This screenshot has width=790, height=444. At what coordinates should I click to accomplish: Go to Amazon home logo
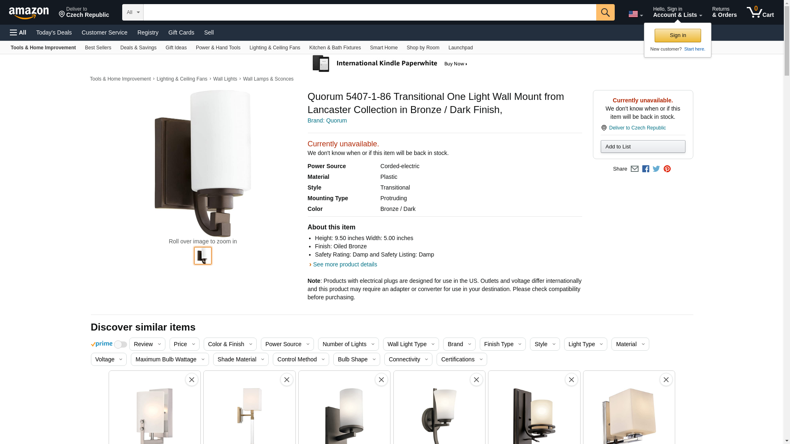click(29, 13)
